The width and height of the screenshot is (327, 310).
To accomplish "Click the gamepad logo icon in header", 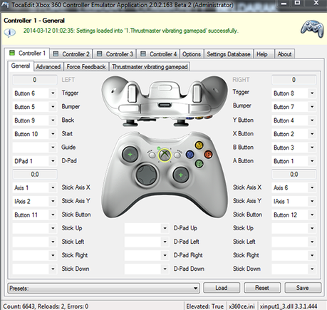I will click(312, 29).
